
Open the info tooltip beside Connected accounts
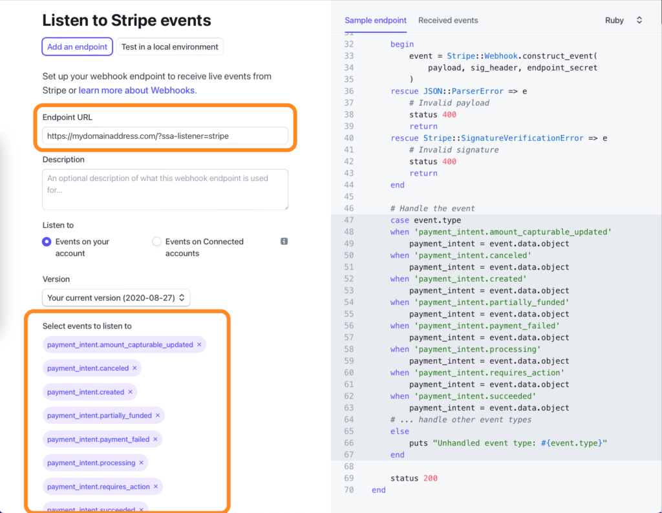coord(283,241)
